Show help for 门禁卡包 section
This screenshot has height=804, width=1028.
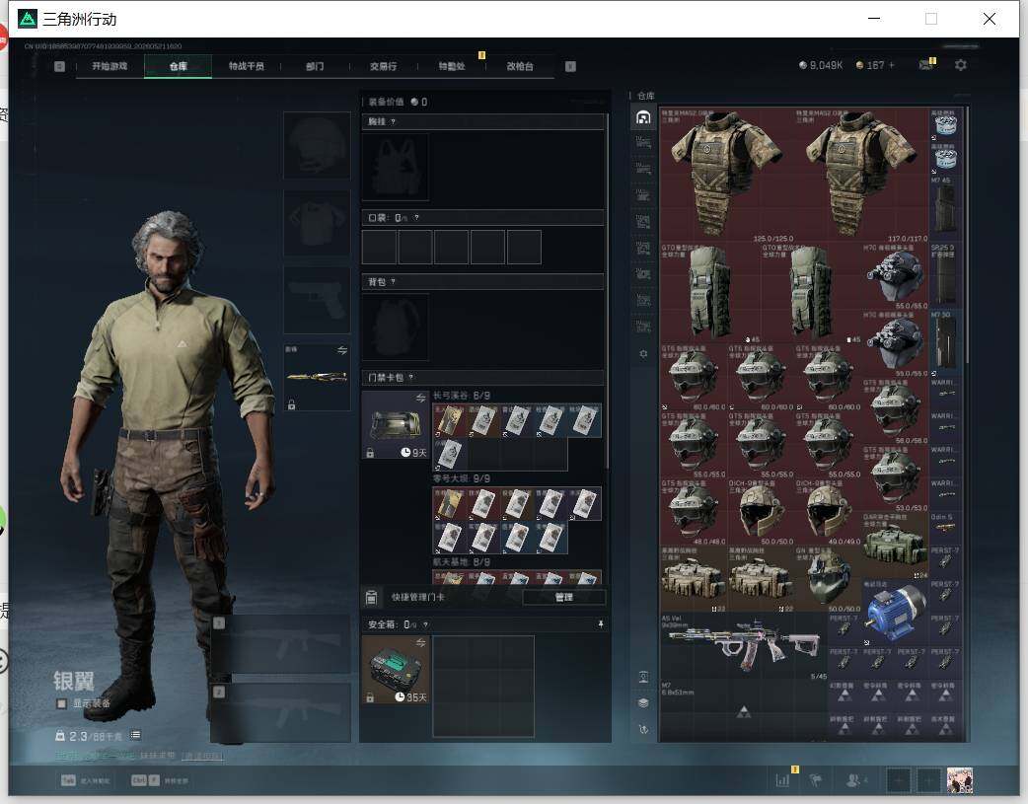coord(411,378)
